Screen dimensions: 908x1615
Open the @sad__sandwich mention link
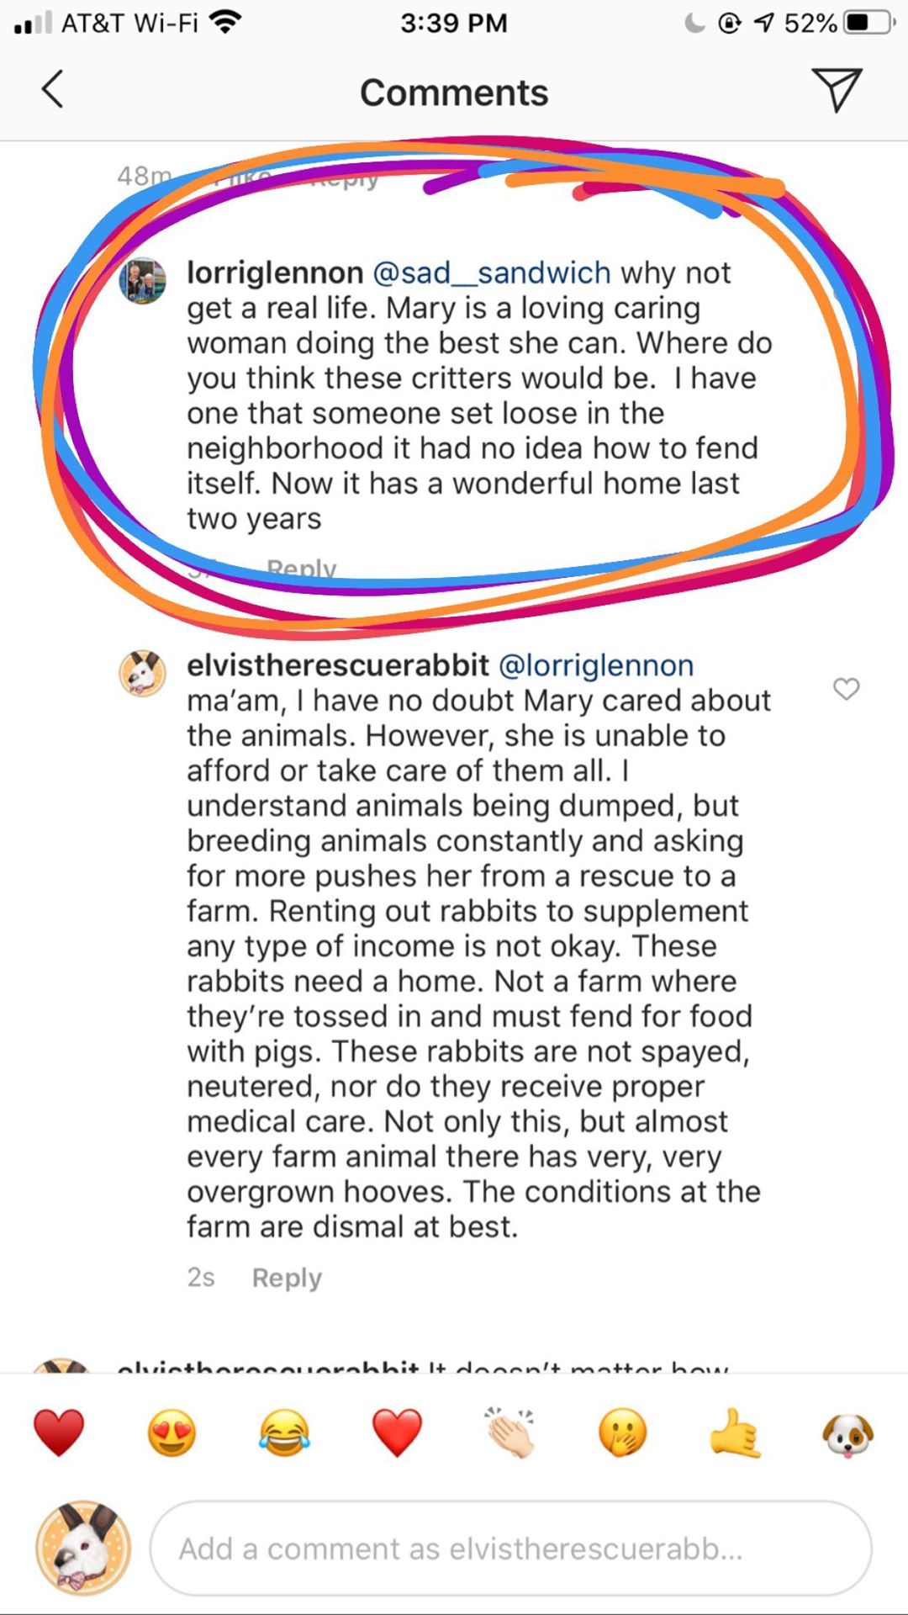[491, 273]
